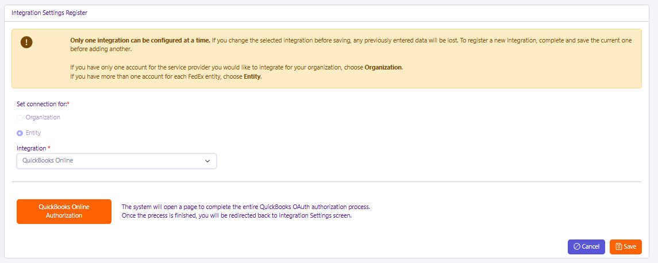Cancel the integration settings form

click(586, 247)
